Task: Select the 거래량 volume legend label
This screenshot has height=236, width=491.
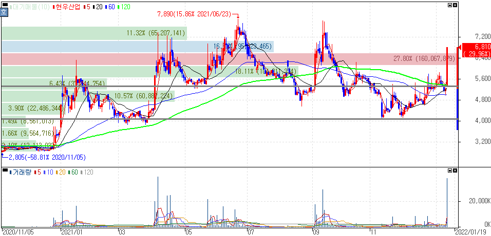Action: [x=21, y=172]
